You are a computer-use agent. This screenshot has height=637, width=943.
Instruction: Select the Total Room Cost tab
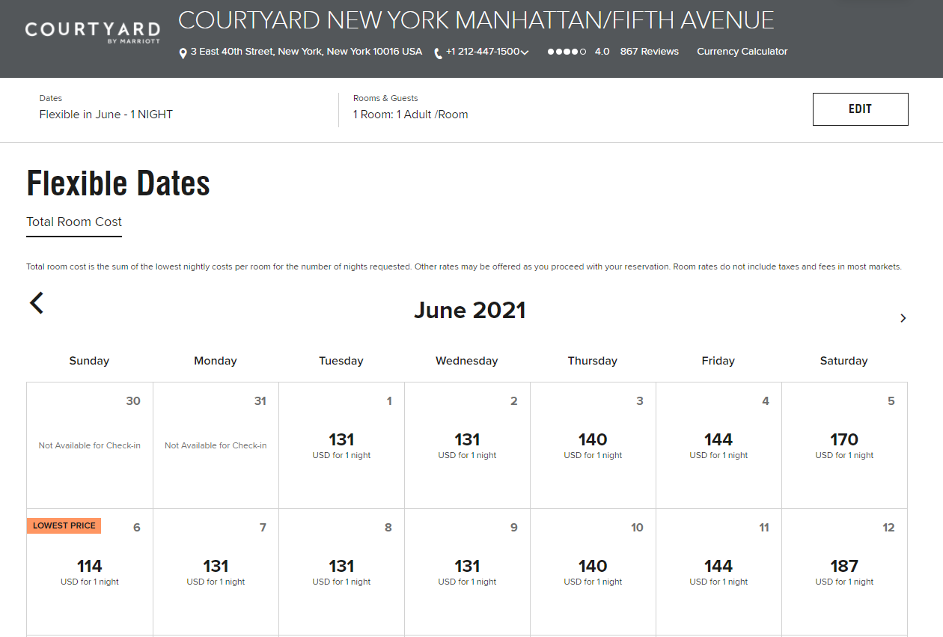(x=74, y=222)
